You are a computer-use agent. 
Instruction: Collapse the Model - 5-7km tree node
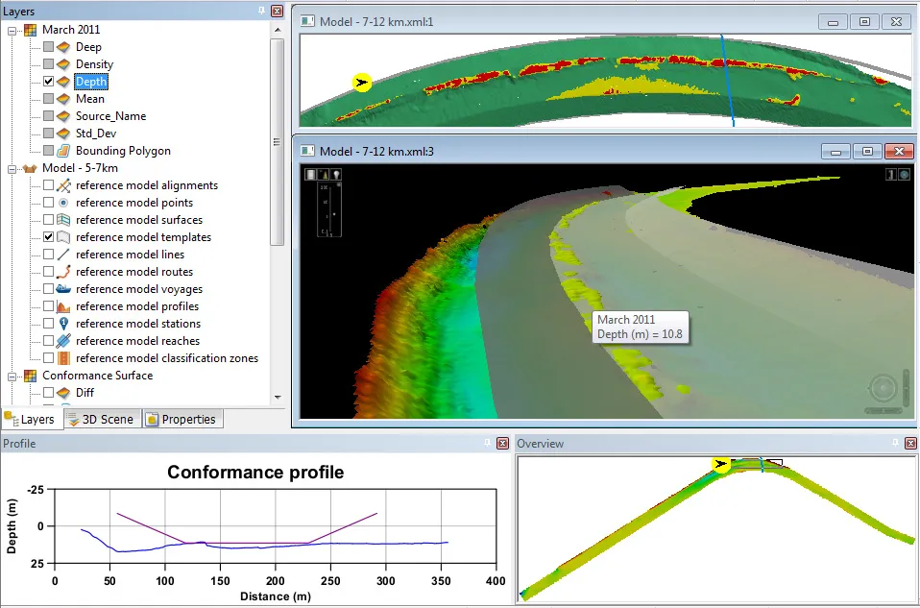(x=12, y=168)
